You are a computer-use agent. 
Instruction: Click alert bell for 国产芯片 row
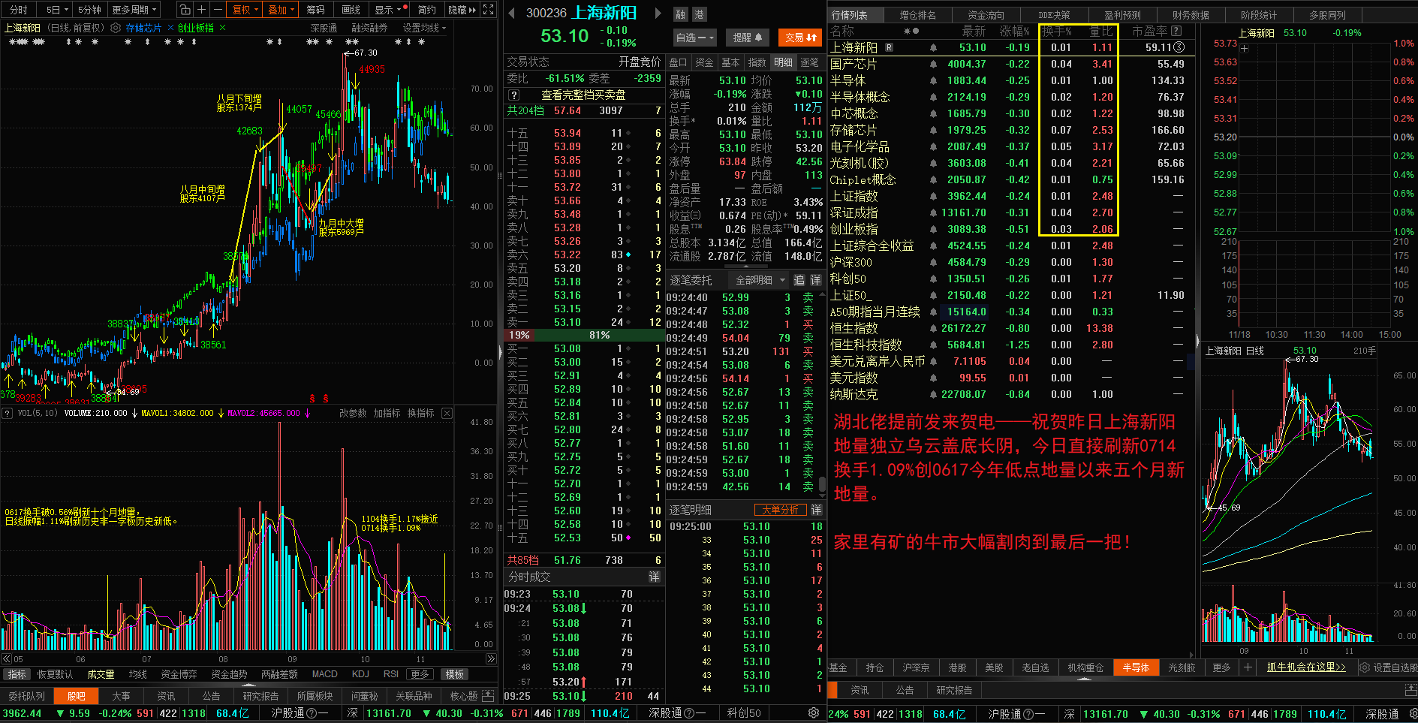(933, 64)
